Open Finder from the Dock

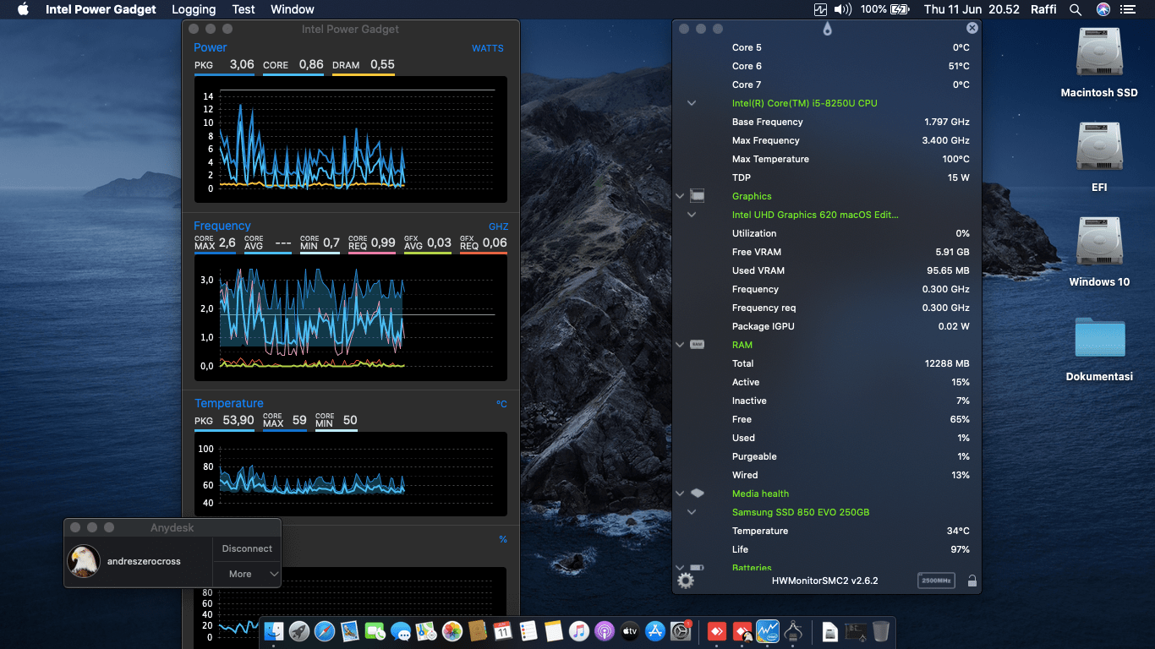274,630
